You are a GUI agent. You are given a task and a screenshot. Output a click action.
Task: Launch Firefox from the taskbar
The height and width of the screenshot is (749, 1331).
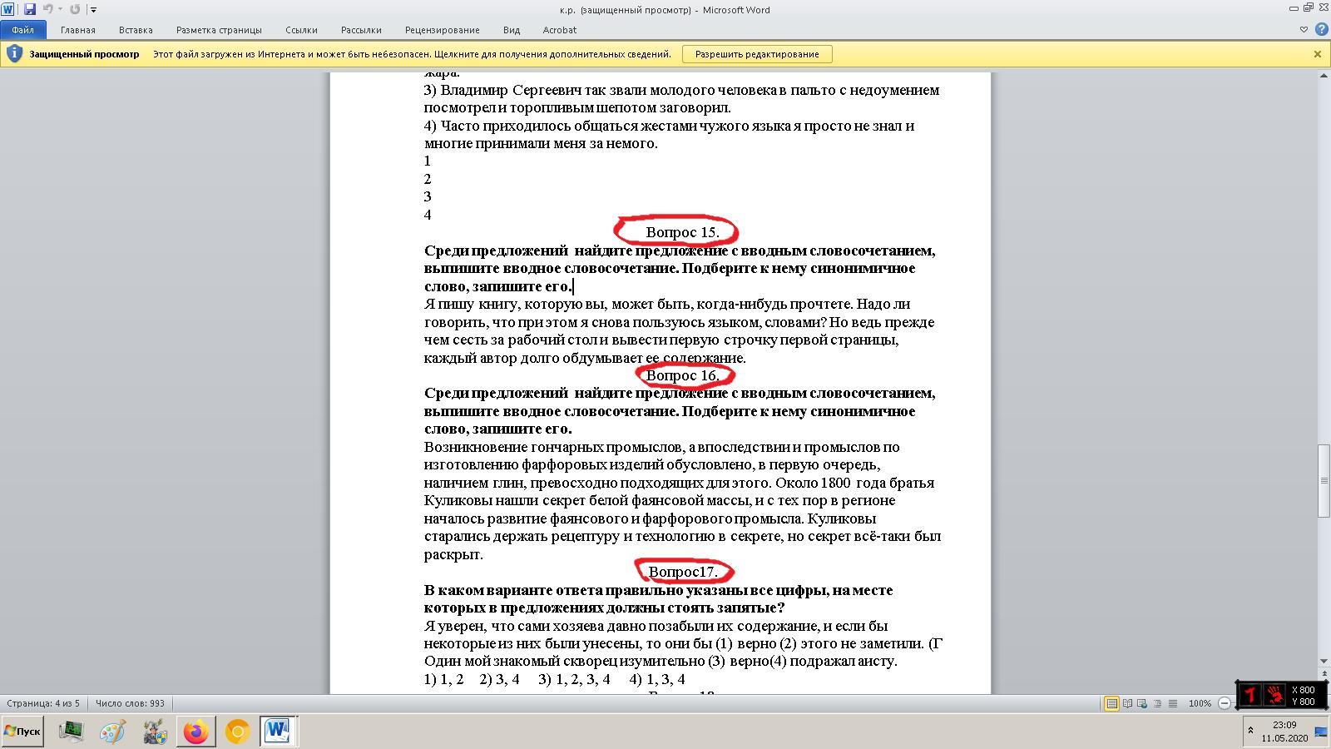coord(195,732)
